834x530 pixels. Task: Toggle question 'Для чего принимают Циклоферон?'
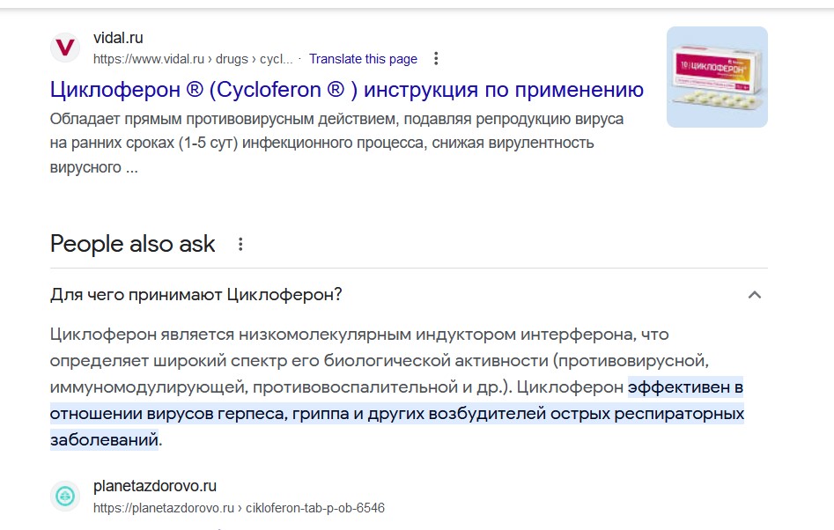409,295
